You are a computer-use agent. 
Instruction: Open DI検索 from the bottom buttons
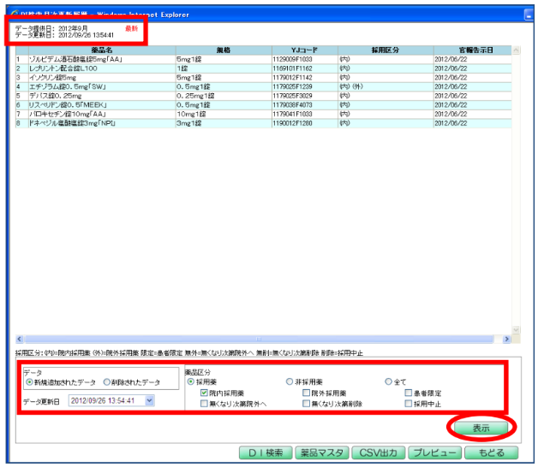[265, 452]
